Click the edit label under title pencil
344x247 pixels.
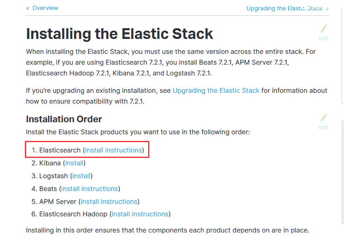click(x=324, y=39)
